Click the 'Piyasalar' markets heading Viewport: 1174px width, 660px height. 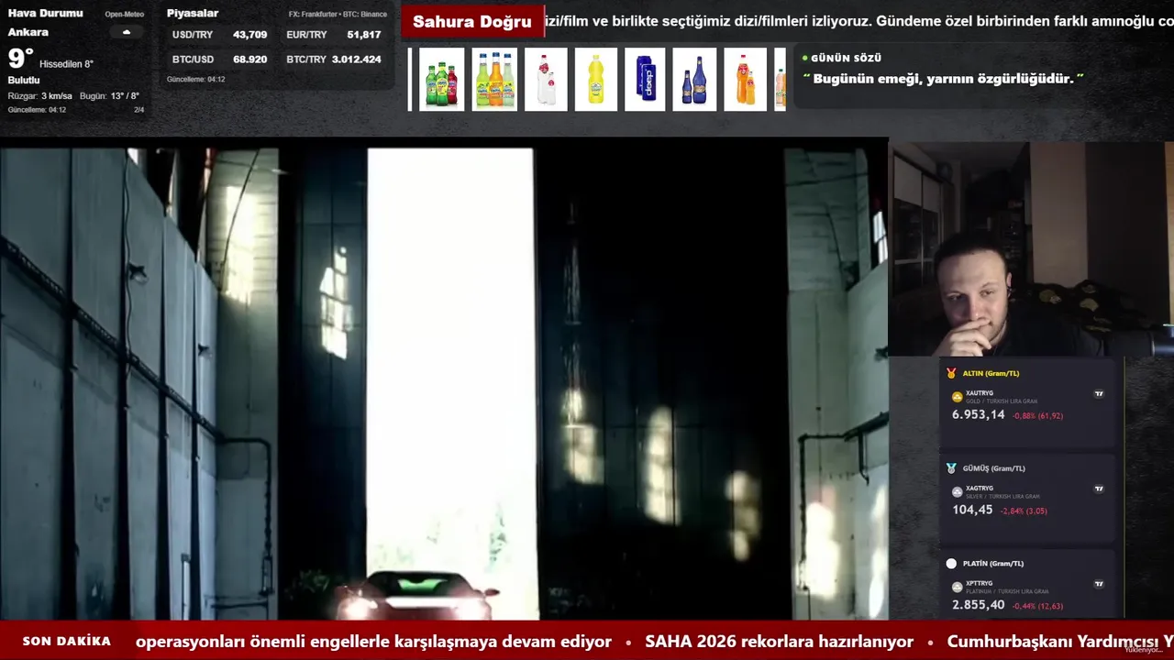tap(193, 13)
